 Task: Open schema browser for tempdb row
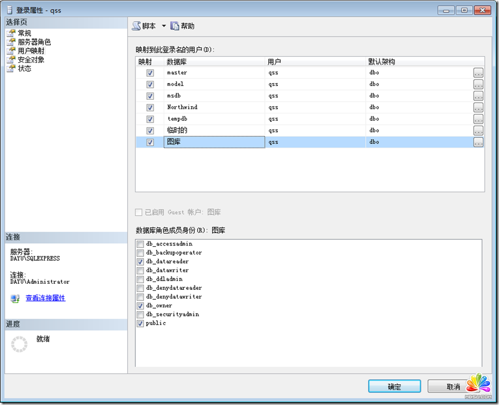point(478,119)
